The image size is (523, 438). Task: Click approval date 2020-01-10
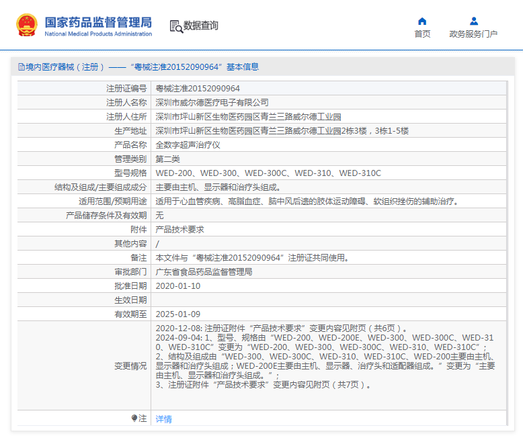(178, 286)
